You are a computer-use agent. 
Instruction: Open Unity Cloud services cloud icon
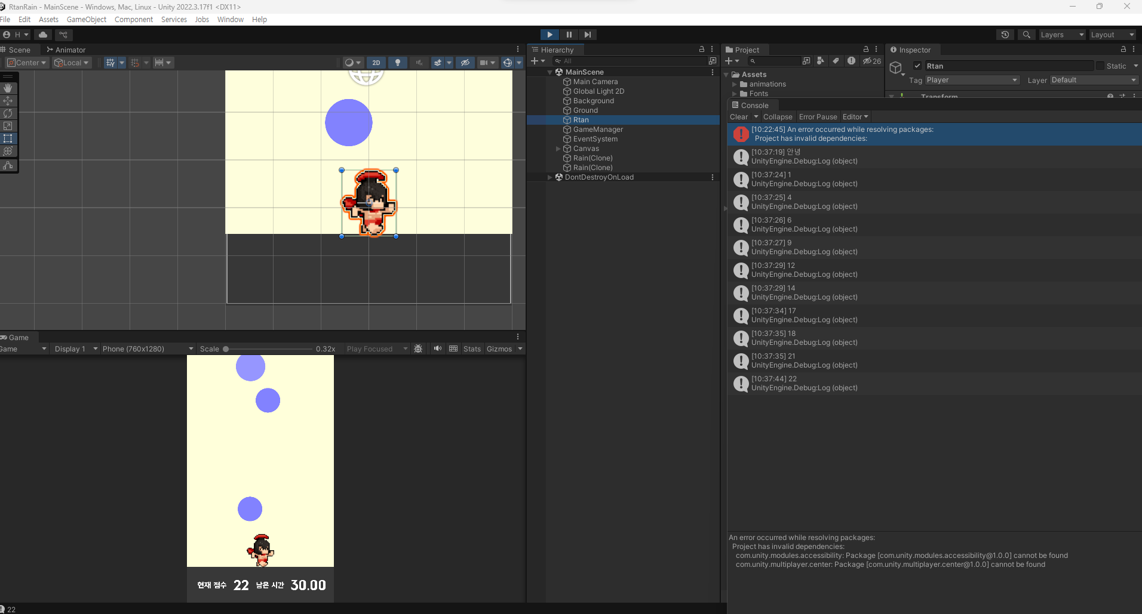point(43,35)
